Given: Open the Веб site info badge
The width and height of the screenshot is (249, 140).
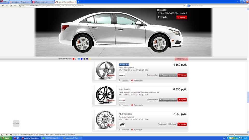Looking at the screenshot, I should click(x=22, y=6).
